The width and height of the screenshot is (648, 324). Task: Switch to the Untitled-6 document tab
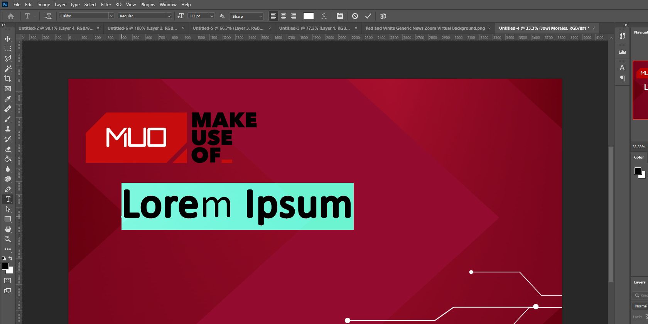[x=142, y=28]
